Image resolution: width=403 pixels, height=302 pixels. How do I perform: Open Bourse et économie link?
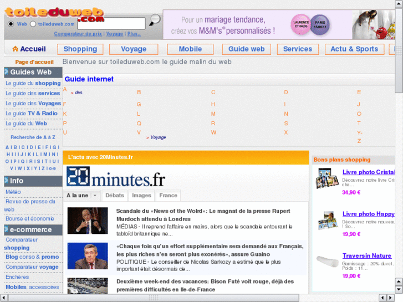coord(30,219)
